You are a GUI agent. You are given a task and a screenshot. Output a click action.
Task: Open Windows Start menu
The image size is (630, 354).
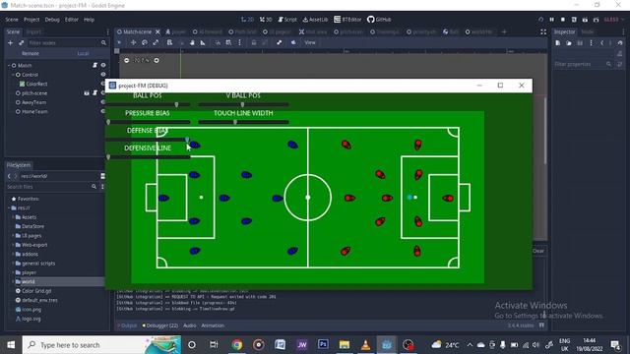pyautogui.click(x=11, y=345)
